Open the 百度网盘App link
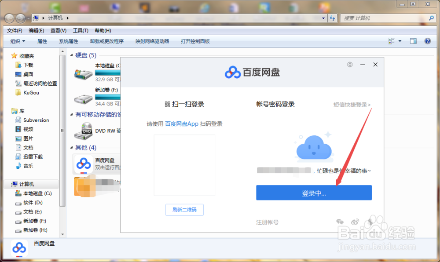 pyautogui.click(x=182, y=124)
